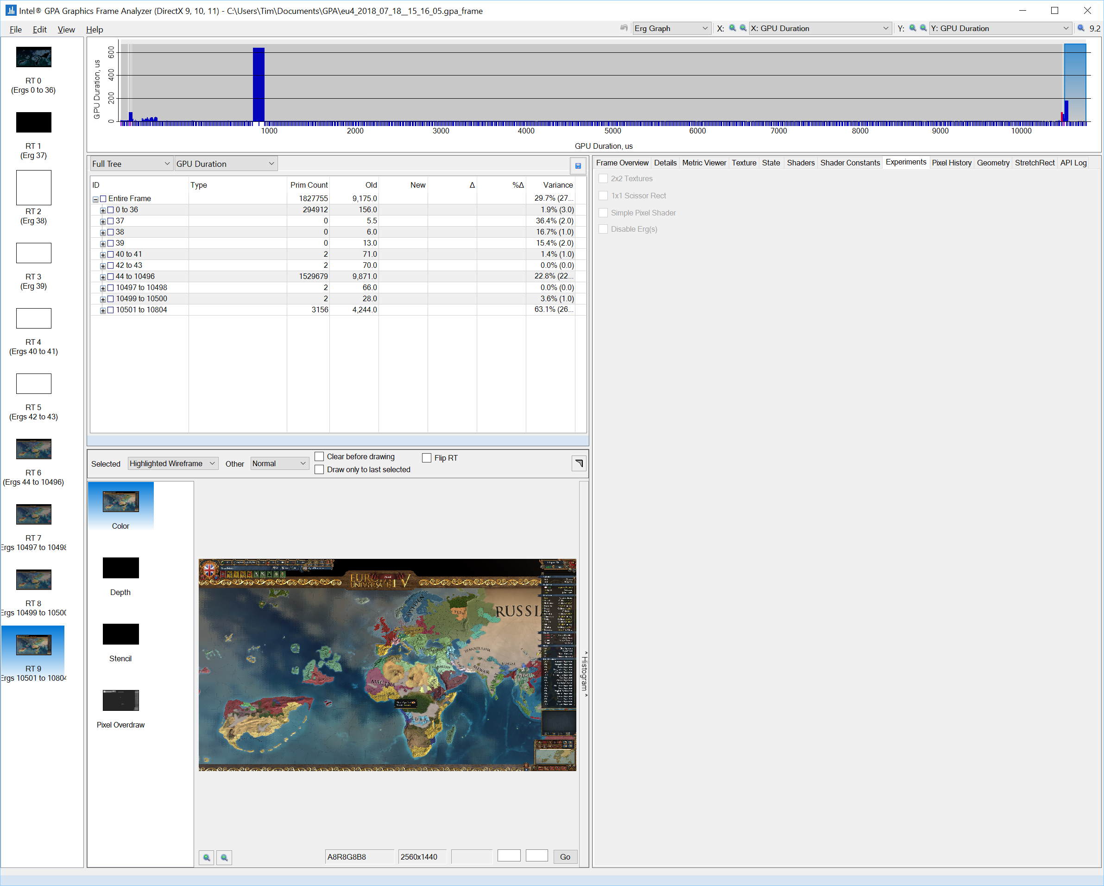Sort by the Prim Count column header

(309, 185)
